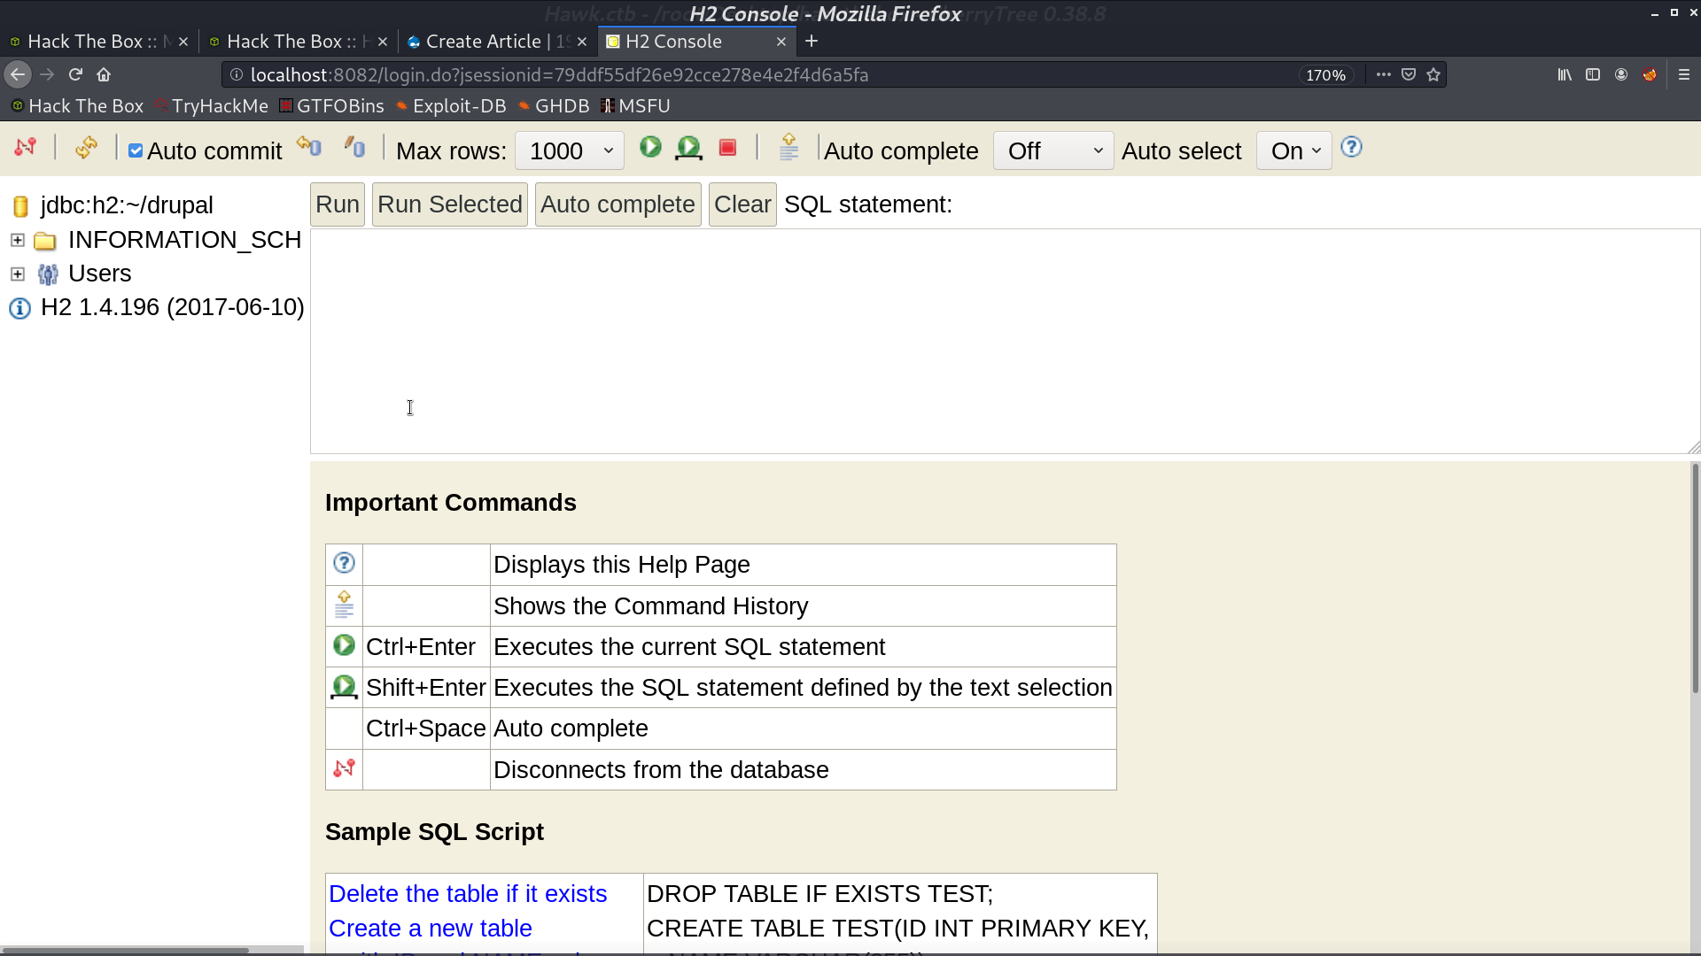Click Command History icon in commands table
The height and width of the screenshot is (956, 1701).
pyautogui.click(x=344, y=605)
